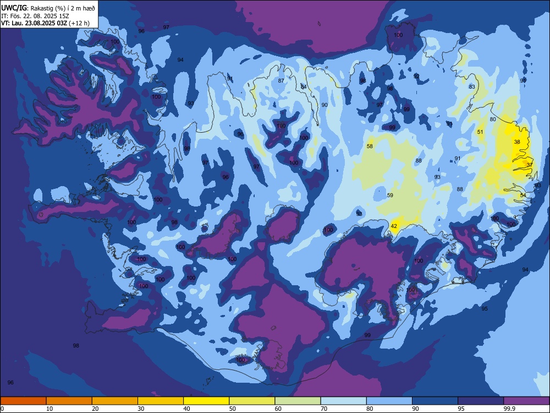Click the 'IT: Fös. 22. 08. 2025 15Z' line

35,16
